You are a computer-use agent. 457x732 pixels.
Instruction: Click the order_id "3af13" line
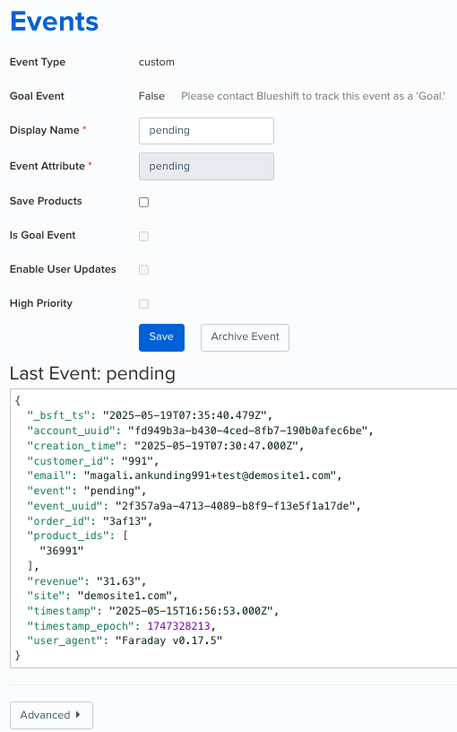tap(90, 521)
